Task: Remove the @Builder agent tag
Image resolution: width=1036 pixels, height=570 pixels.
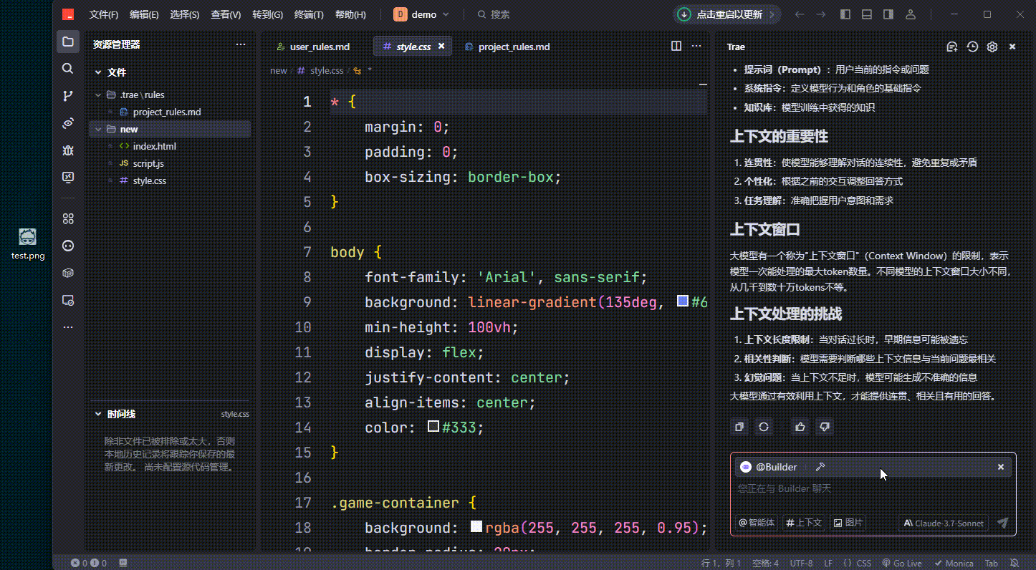Action: pos(1001,467)
